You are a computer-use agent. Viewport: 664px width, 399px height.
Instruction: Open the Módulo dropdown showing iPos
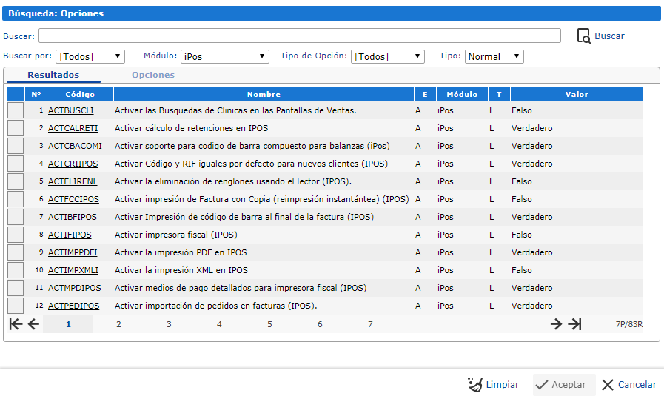[225, 56]
